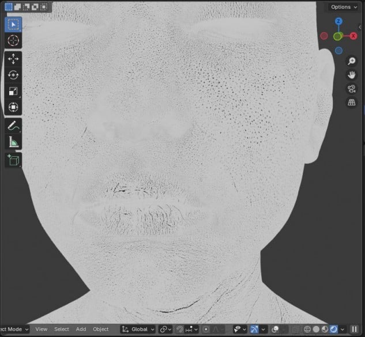Open the Object menu

pyautogui.click(x=100, y=329)
